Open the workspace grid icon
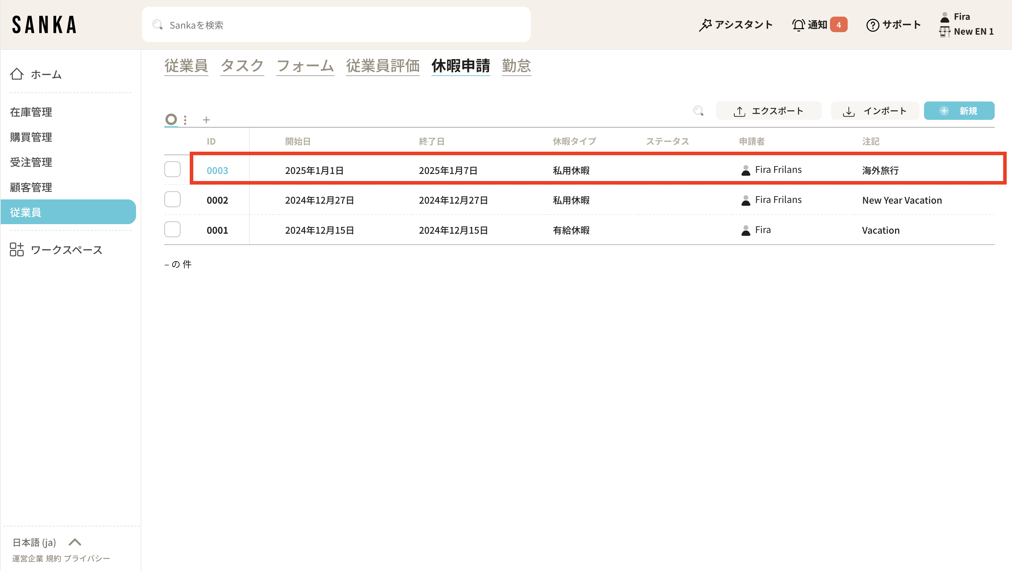Viewport: 1012px width, 571px height. [x=17, y=250]
